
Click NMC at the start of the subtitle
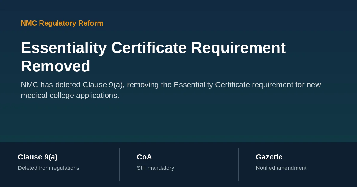(x=29, y=85)
